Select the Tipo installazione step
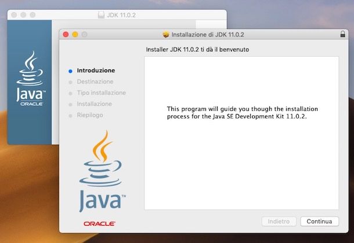The height and width of the screenshot is (243, 354). click(102, 93)
